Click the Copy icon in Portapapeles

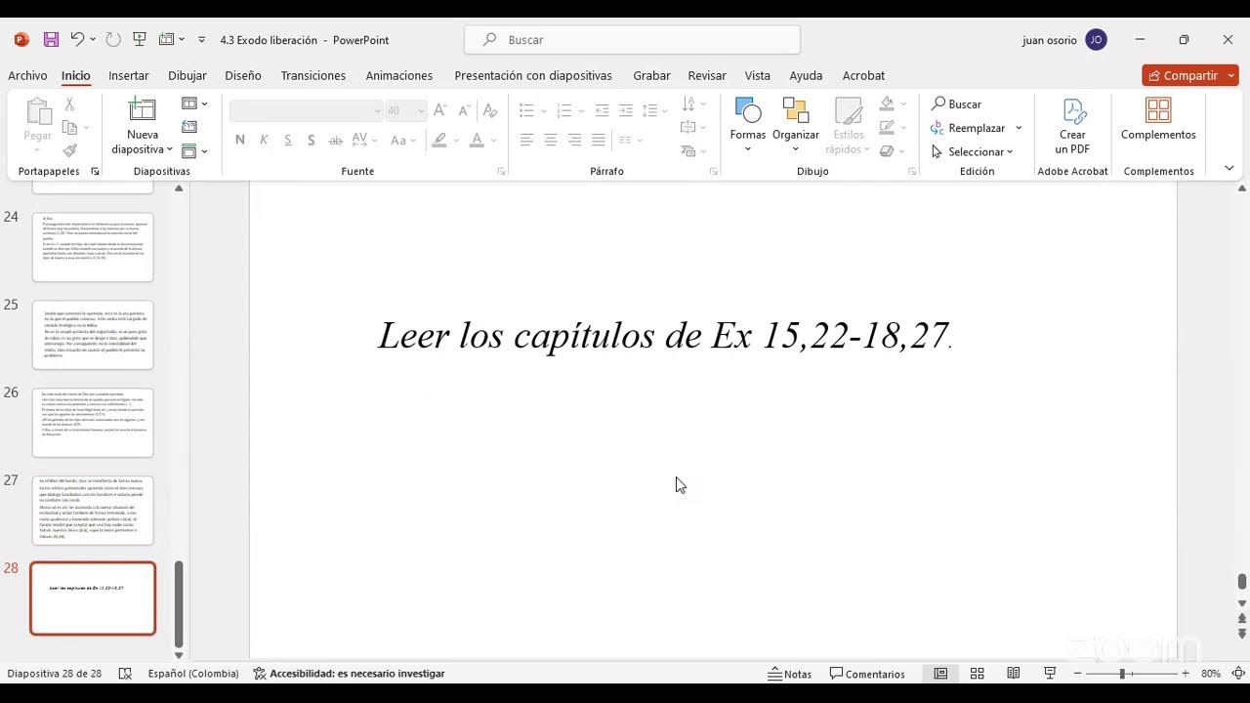tap(69, 127)
